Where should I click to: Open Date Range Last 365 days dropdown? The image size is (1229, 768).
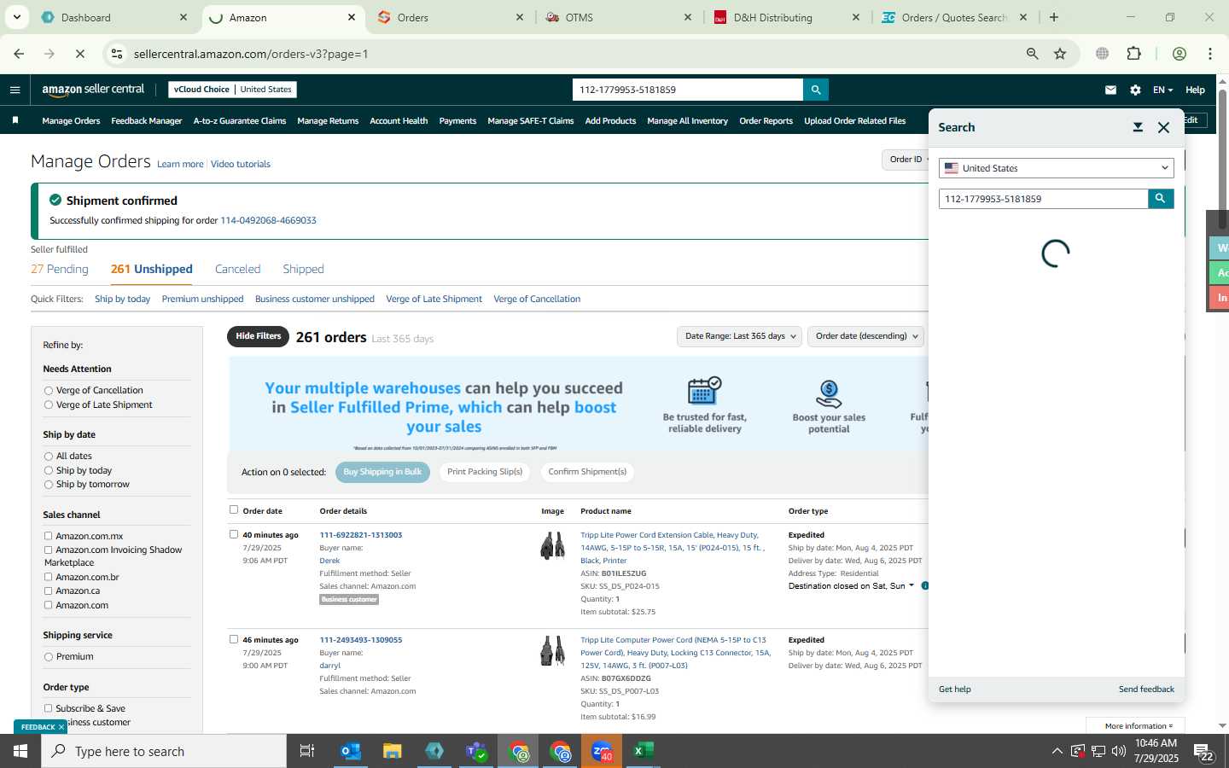pyautogui.click(x=740, y=336)
